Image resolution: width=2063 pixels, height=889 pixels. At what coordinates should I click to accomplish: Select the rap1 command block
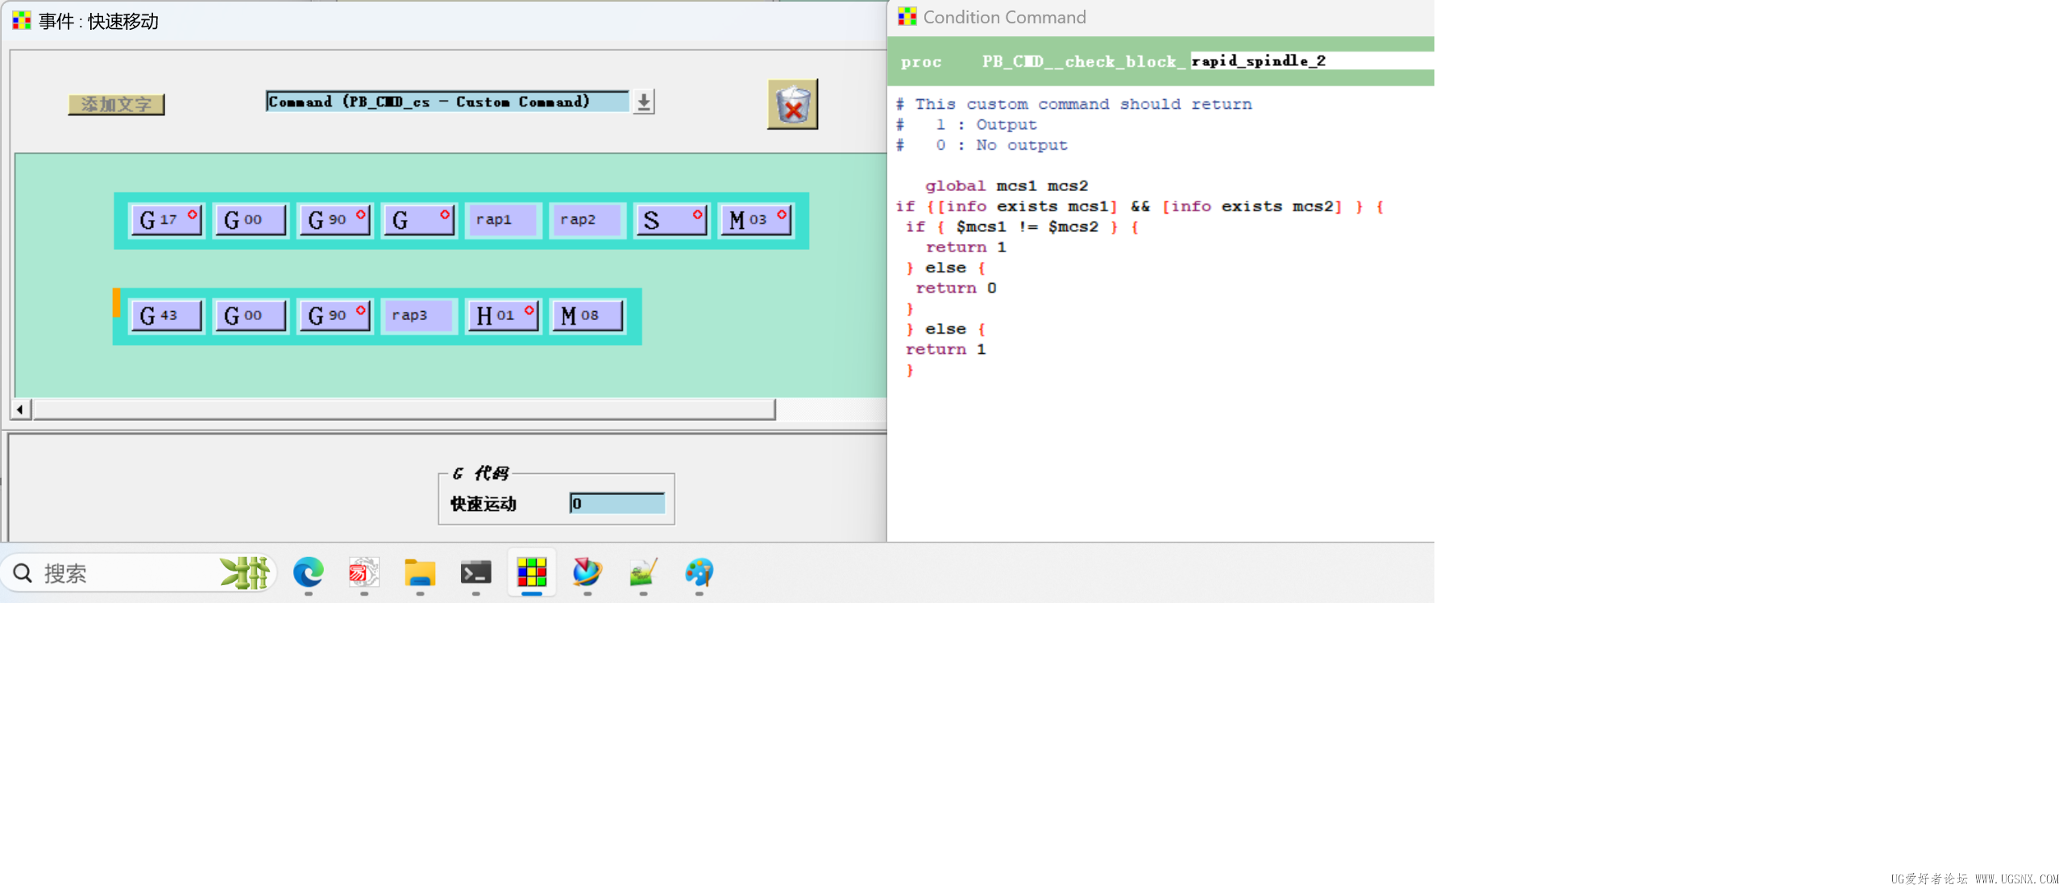pos(500,219)
